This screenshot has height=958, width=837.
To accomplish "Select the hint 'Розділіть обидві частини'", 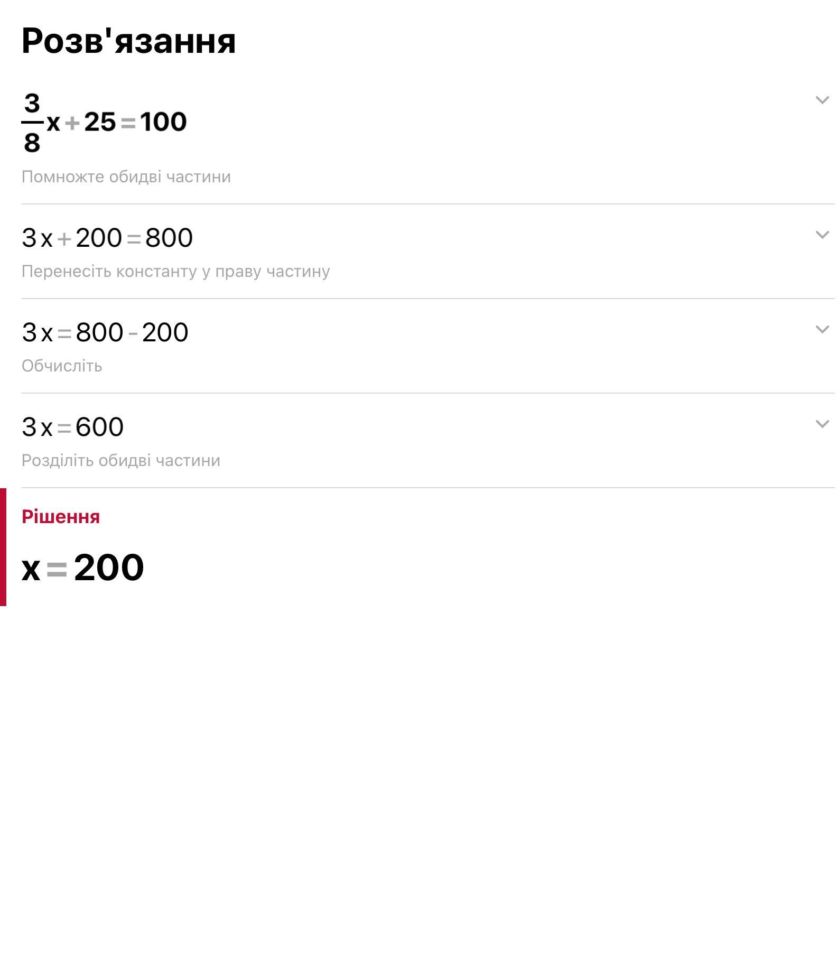I will click(x=120, y=460).
